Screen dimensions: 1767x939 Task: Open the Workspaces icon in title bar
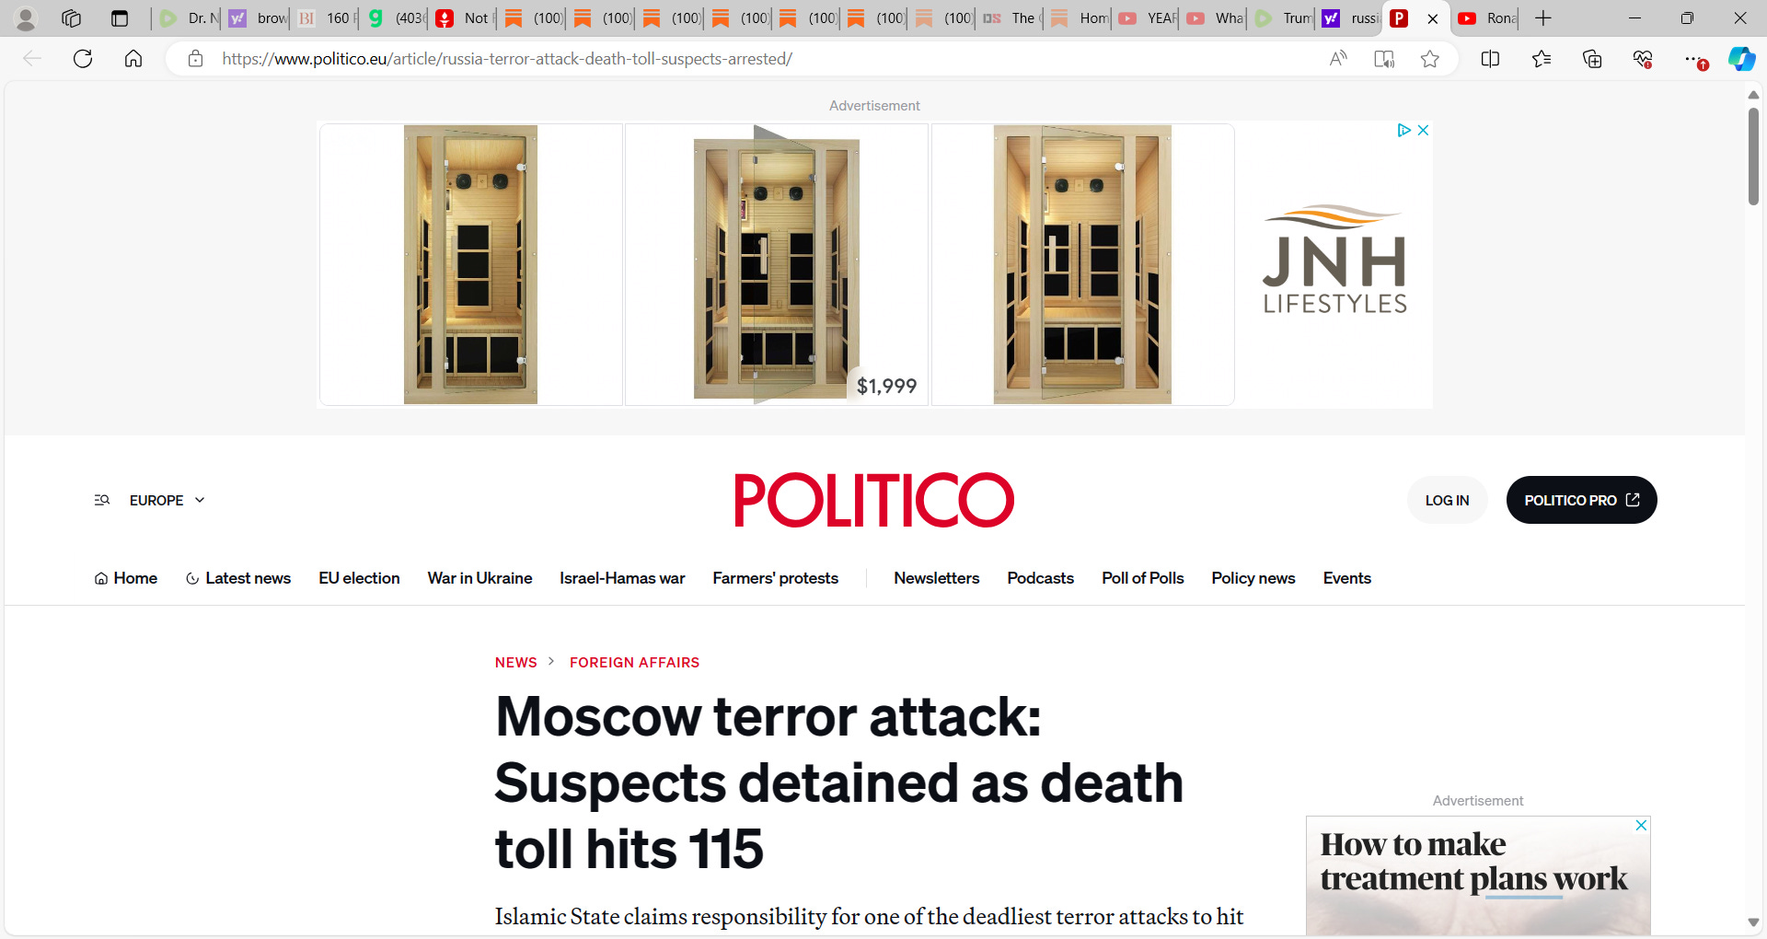pyautogui.click(x=71, y=18)
